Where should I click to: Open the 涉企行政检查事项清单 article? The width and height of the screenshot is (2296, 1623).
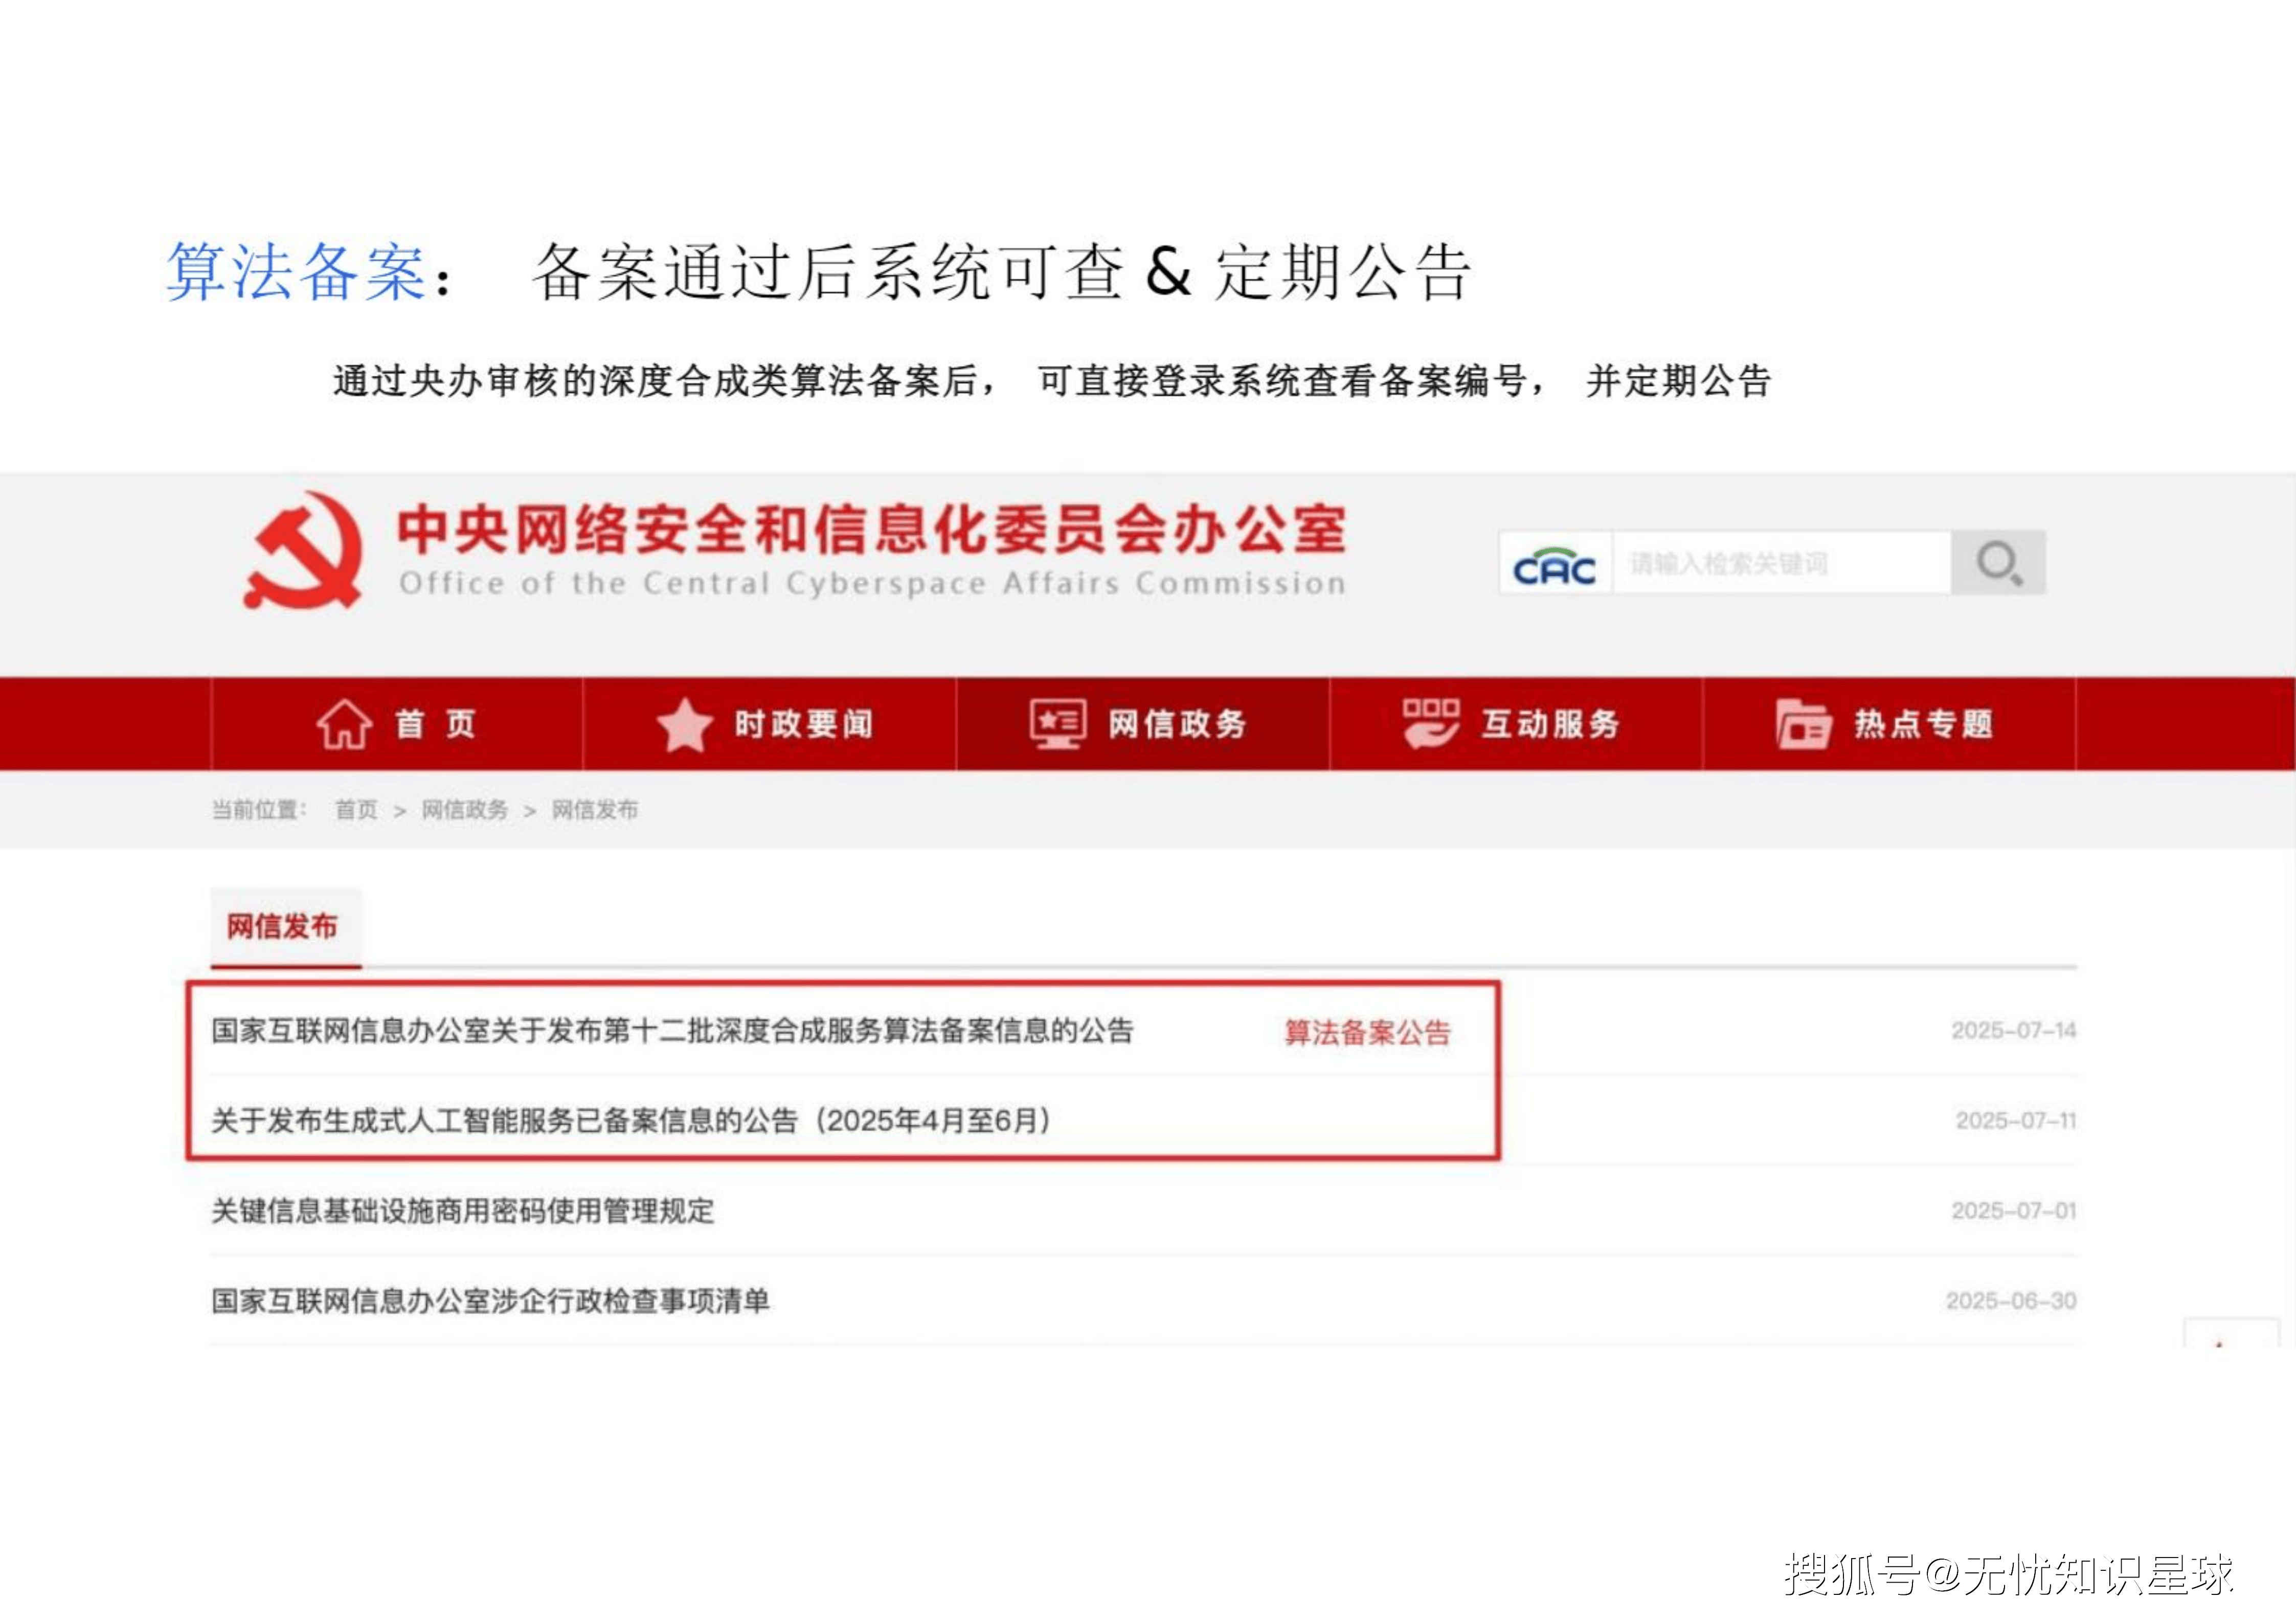(x=490, y=1301)
